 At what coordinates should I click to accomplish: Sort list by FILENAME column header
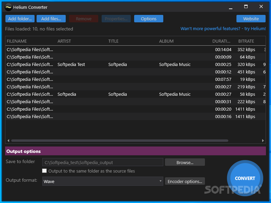click(x=17, y=41)
